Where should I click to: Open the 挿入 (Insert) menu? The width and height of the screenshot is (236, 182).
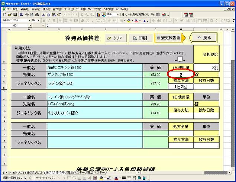pyautogui.click(x=46, y=8)
